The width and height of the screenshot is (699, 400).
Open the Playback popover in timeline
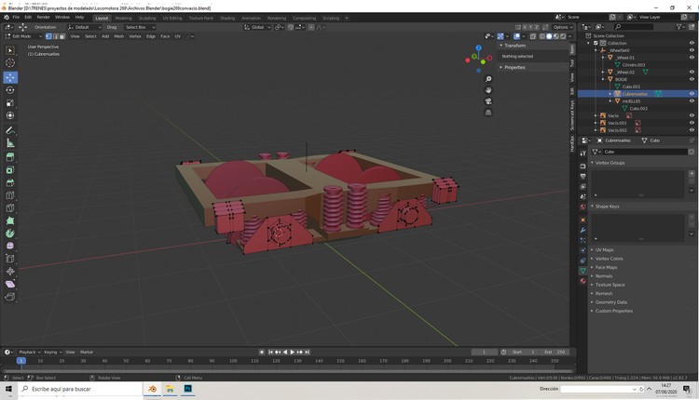30,352
